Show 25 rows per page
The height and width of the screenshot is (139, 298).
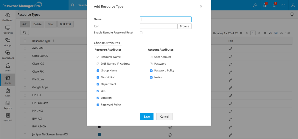271,33
